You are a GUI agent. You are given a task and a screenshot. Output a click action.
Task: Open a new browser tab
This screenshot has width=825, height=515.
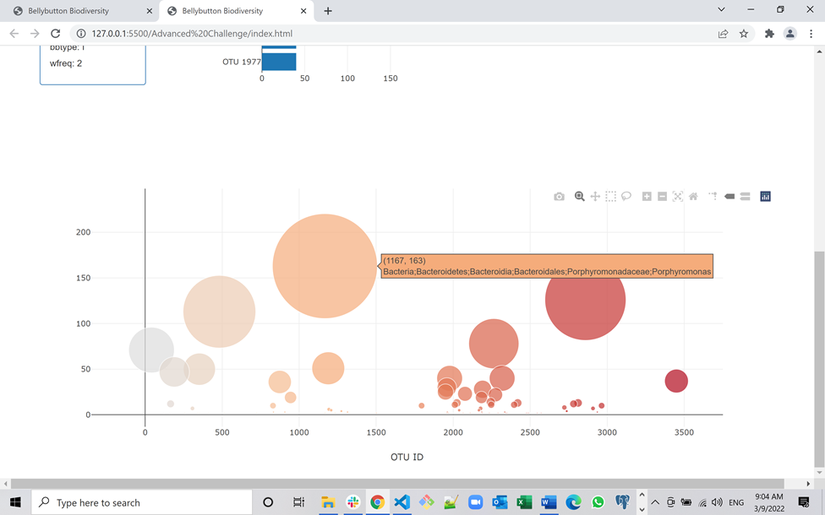[x=328, y=11]
